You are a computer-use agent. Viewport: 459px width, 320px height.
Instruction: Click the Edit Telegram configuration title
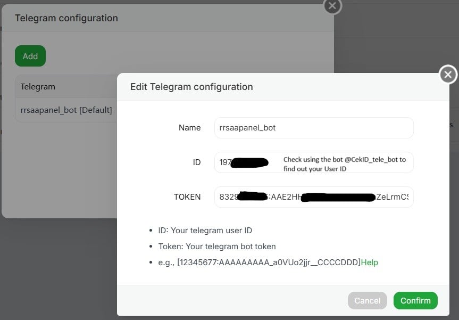191,87
